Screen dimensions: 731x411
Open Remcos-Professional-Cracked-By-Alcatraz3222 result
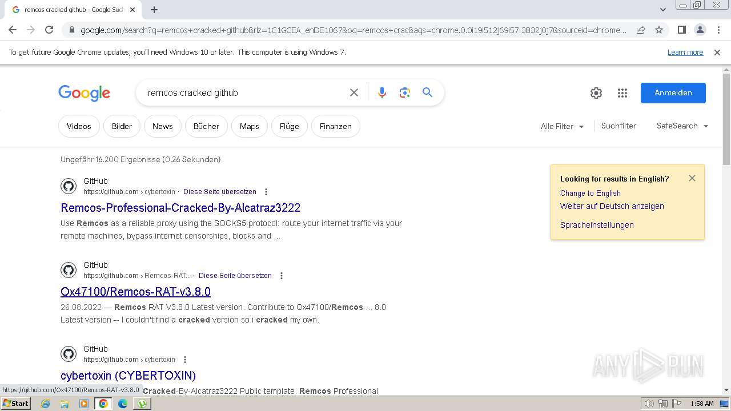click(x=180, y=208)
